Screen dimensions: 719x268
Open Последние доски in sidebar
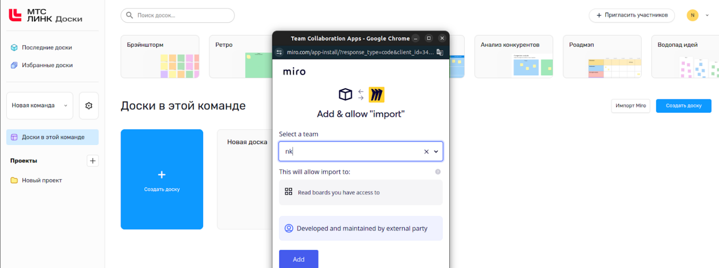click(47, 48)
